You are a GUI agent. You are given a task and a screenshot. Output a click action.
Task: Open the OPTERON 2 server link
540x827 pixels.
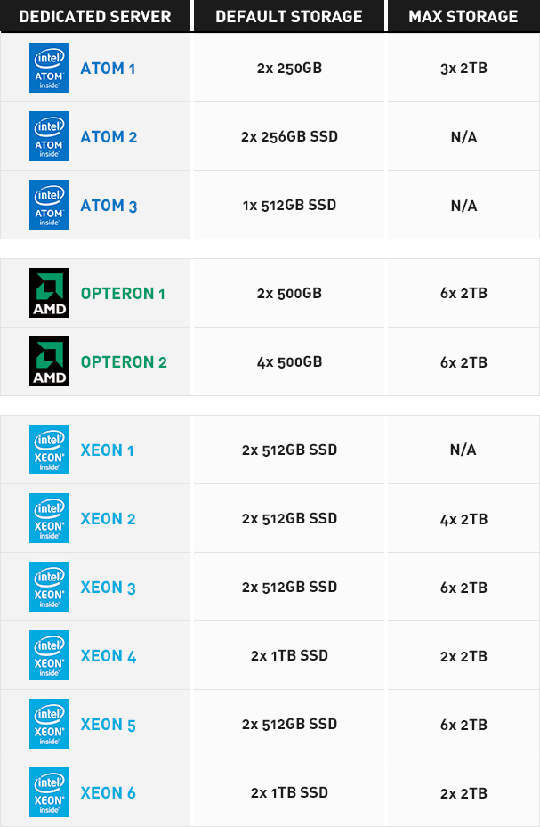pos(124,362)
